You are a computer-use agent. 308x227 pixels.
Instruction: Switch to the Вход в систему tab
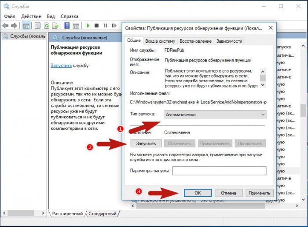(x=160, y=41)
